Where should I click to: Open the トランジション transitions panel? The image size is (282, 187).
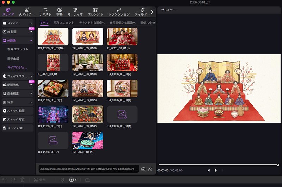coord(119,12)
